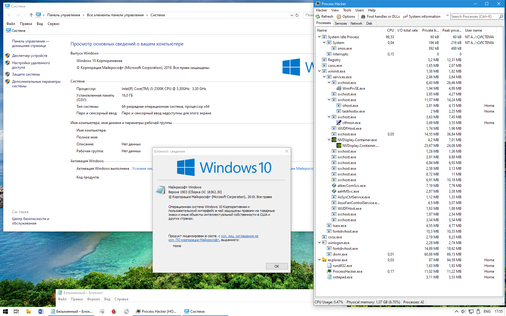The image size is (506, 316).
Task: Open Центр безопасности и обслуживания link
Action: [x=30, y=221]
